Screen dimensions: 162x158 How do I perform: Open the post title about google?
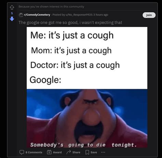coord(70,23)
